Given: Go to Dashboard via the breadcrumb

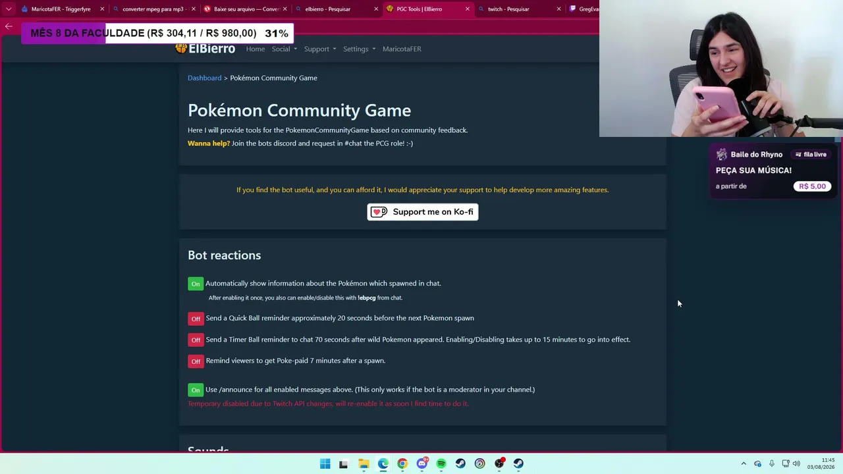Looking at the screenshot, I should 205,78.
